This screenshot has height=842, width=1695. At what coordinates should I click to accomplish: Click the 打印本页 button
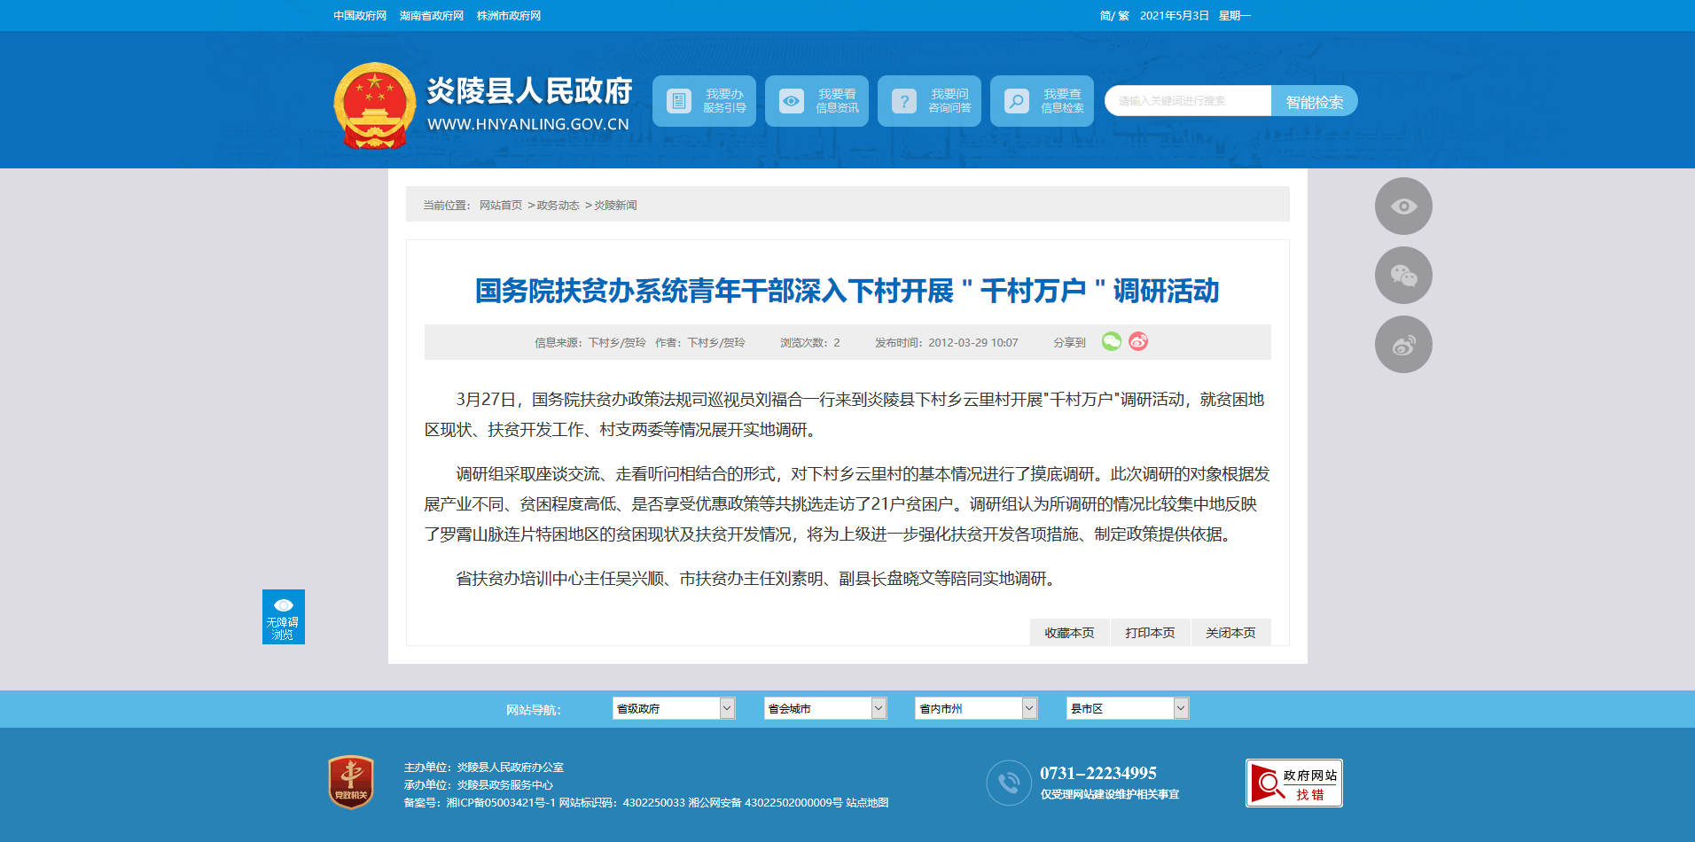(x=1150, y=633)
